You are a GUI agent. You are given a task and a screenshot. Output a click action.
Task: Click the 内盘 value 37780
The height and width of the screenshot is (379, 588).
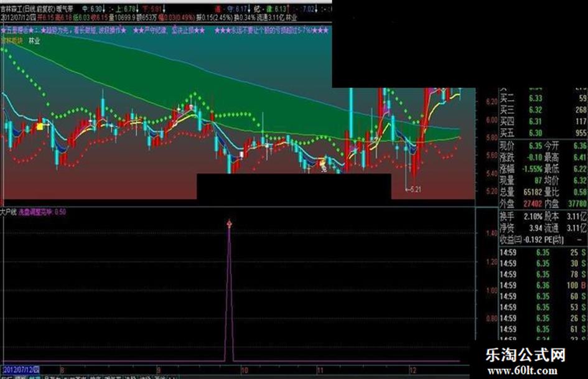point(577,204)
